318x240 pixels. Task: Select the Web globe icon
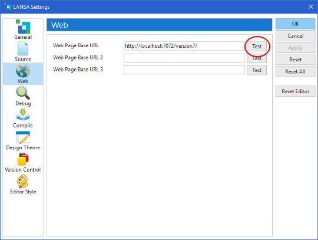(23, 71)
